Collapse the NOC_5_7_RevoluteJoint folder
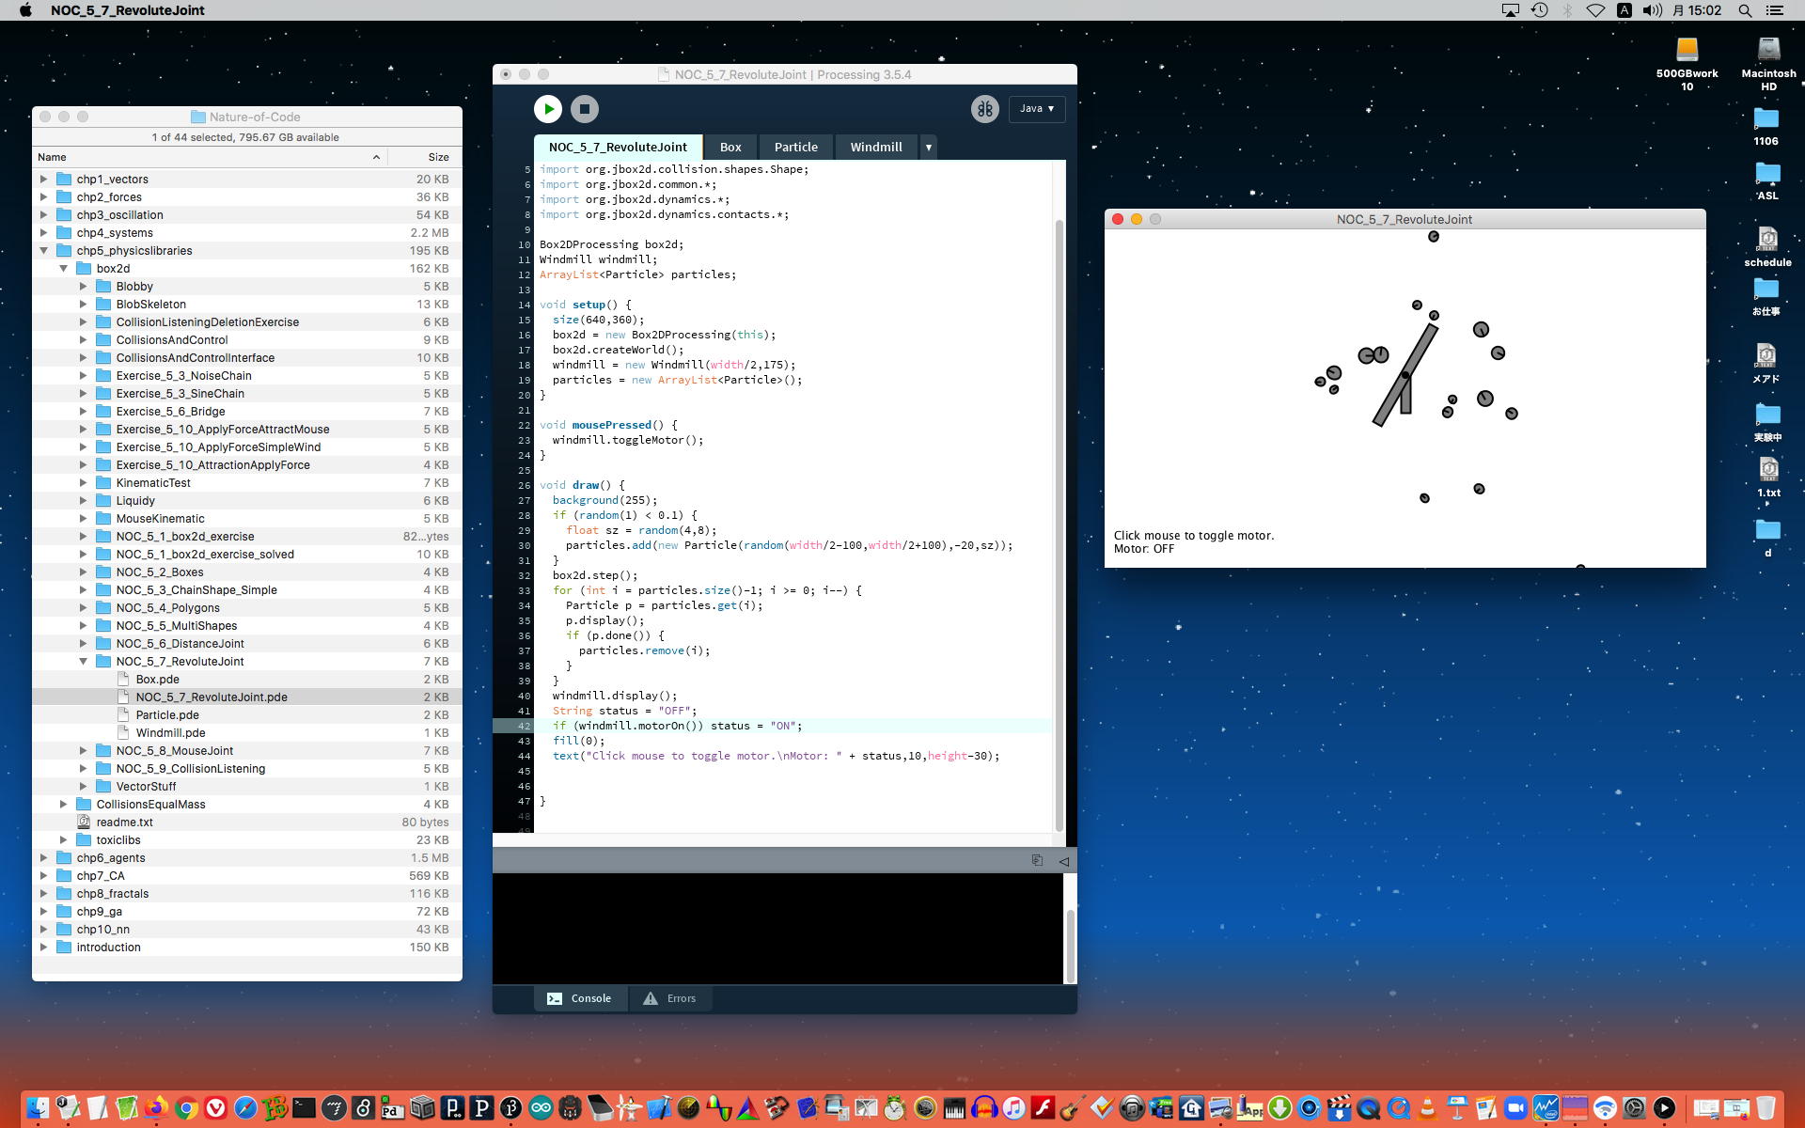This screenshot has width=1805, height=1128. pos(84,662)
